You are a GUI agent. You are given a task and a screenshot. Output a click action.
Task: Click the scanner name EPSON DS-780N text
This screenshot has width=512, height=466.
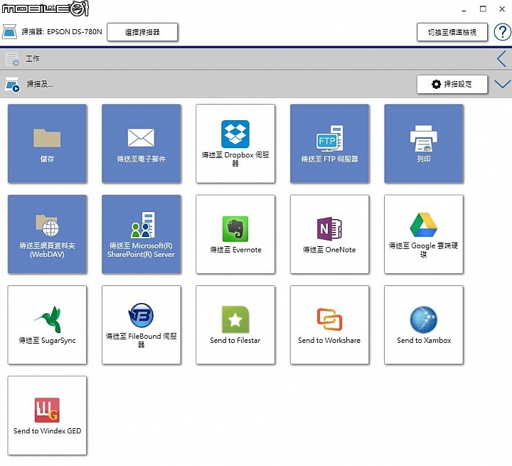pyautogui.click(x=75, y=32)
